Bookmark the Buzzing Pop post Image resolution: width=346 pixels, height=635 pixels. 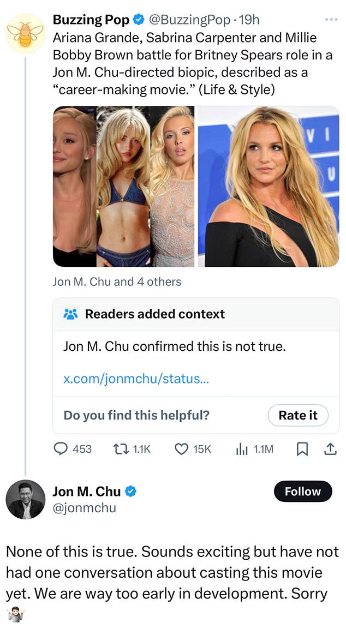(302, 449)
